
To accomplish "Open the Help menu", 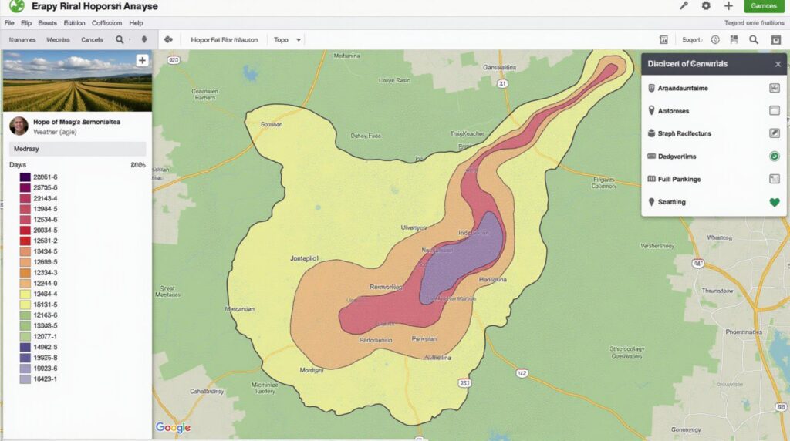I will [x=136, y=23].
